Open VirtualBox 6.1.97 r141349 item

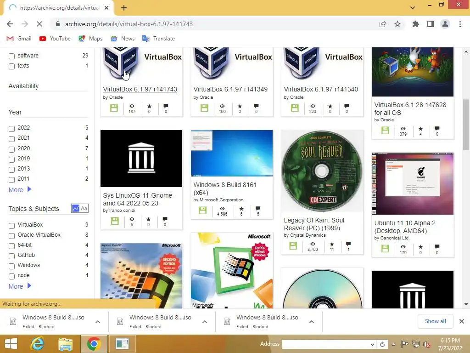[230, 89]
